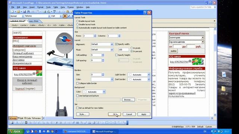
Task: Open the Float dropdown
Action: click(112, 50)
